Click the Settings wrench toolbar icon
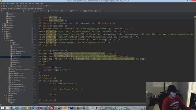This screenshot has width=196, height=110. click(x=47, y=6)
